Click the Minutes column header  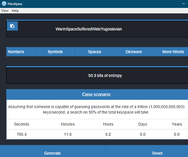pos(68,124)
